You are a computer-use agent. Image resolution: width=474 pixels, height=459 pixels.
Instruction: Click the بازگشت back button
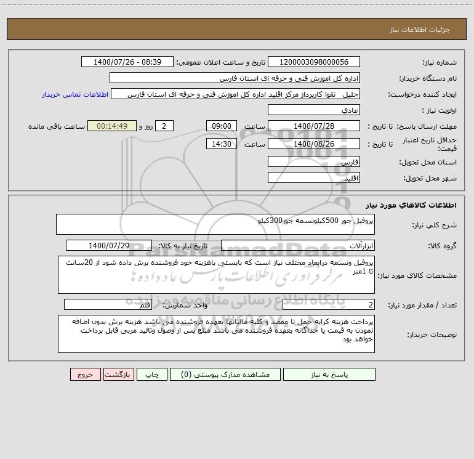[x=118, y=375]
